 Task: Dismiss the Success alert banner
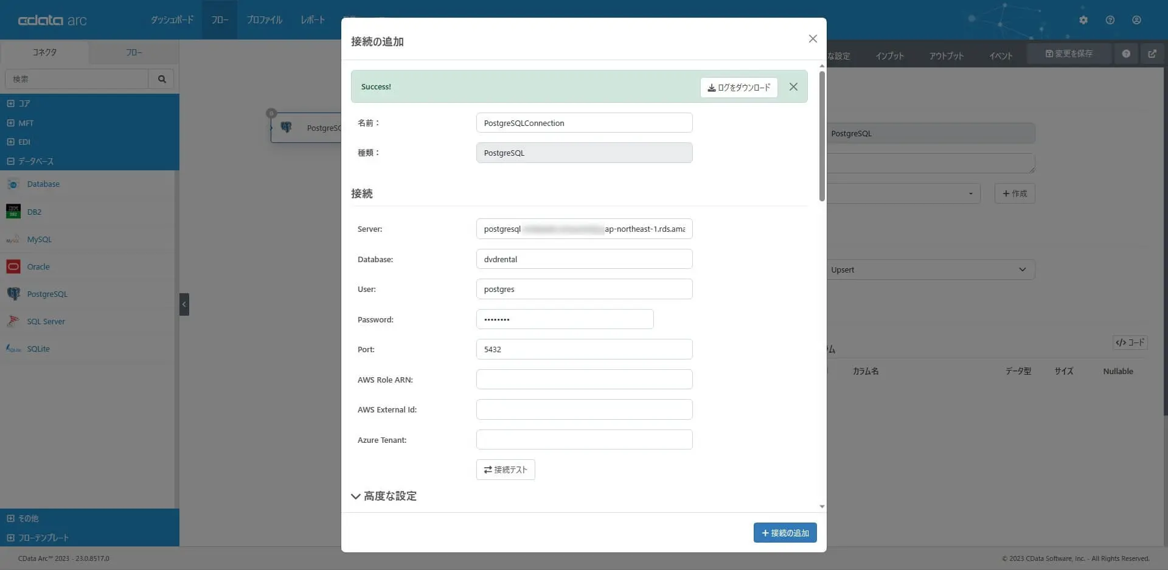793,87
